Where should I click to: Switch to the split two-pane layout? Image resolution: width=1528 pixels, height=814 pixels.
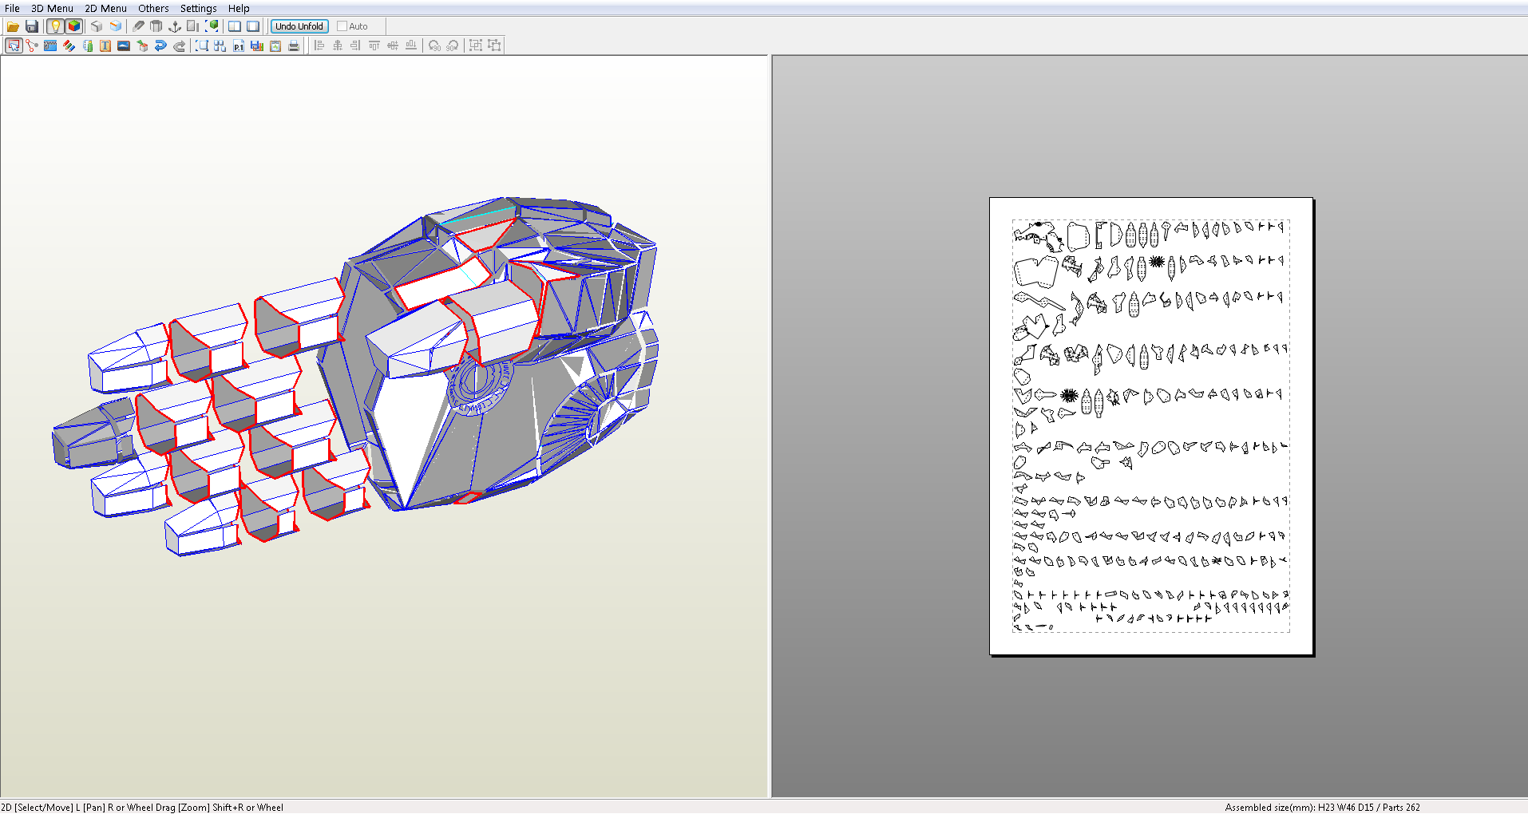point(235,26)
